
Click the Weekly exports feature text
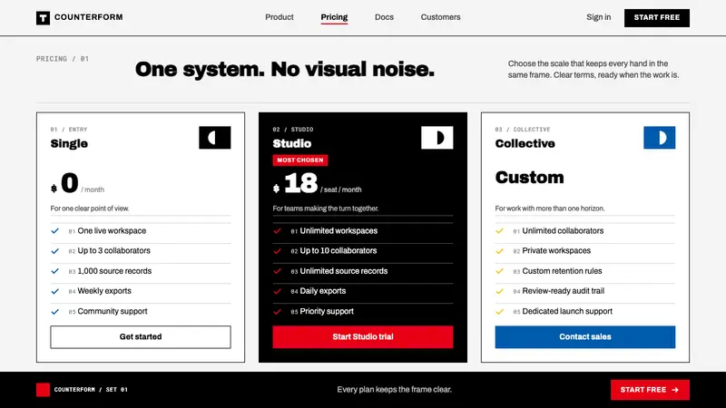pos(104,291)
